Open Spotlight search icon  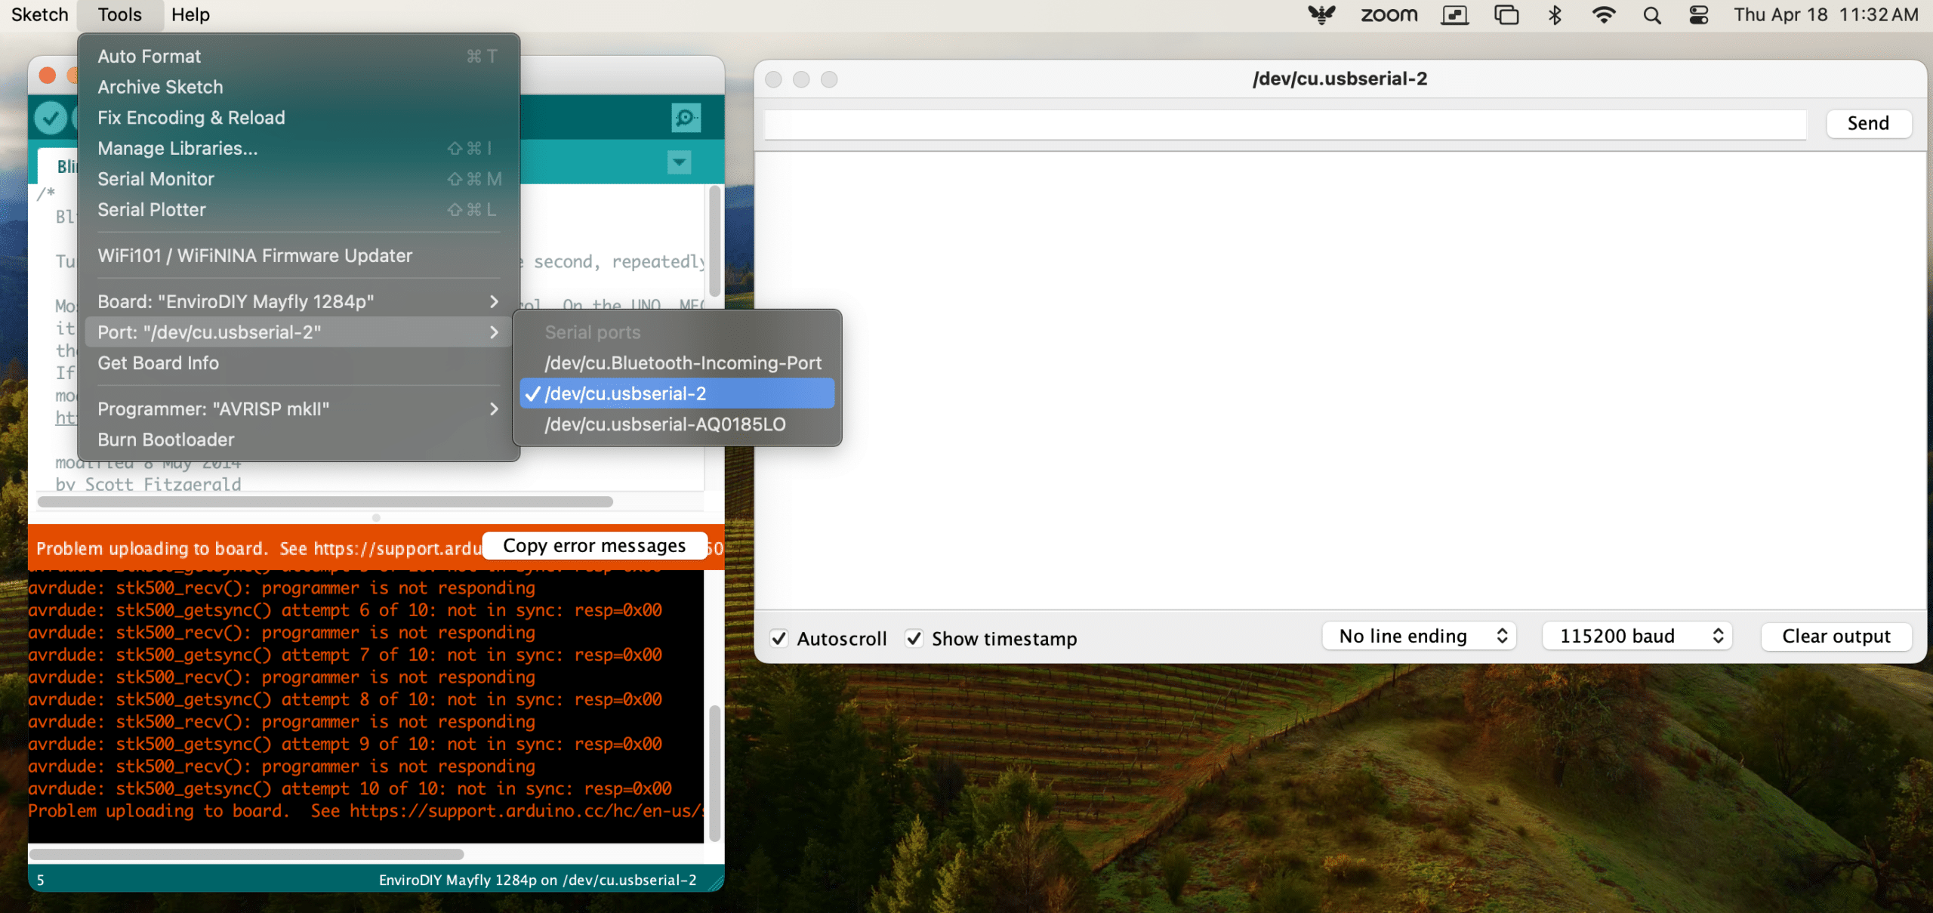click(x=1651, y=15)
